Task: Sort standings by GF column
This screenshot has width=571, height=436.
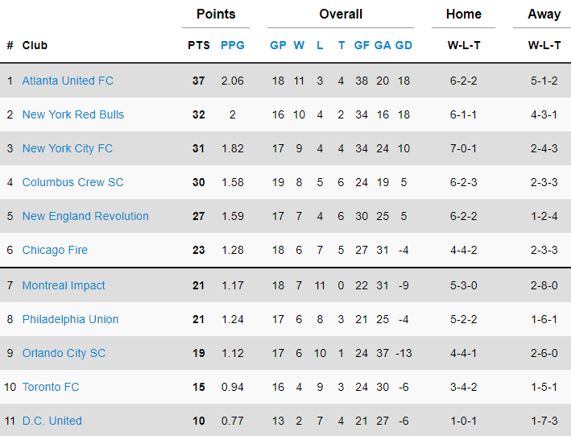Action: [362, 45]
